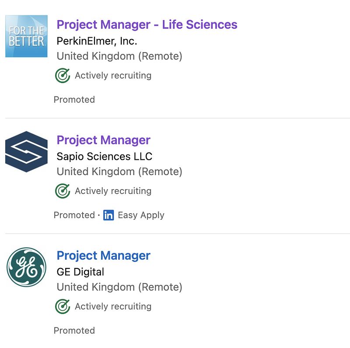Click United Kingdom (Remote) under PerkinElmer

pos(119,56)
